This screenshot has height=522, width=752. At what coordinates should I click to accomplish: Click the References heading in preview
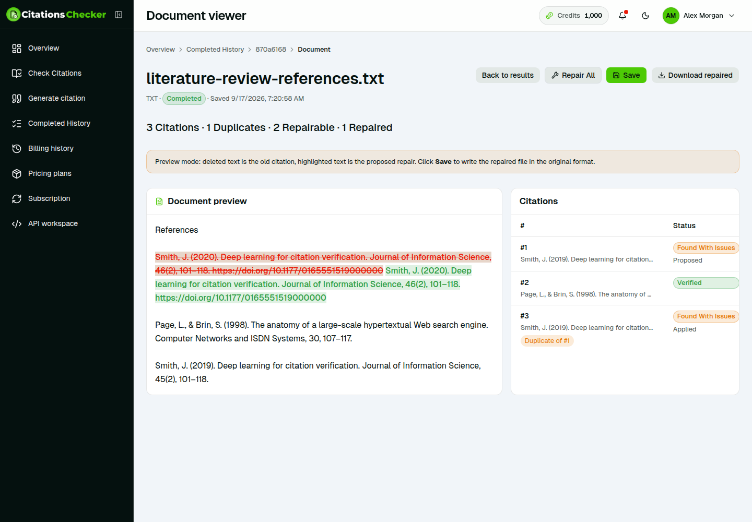pos(177,230)
